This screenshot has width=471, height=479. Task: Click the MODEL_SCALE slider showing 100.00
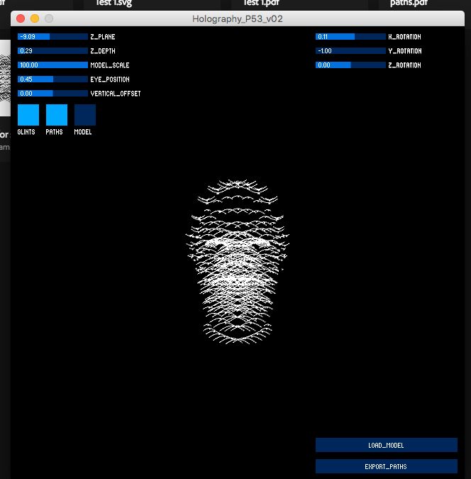[52, 65]
